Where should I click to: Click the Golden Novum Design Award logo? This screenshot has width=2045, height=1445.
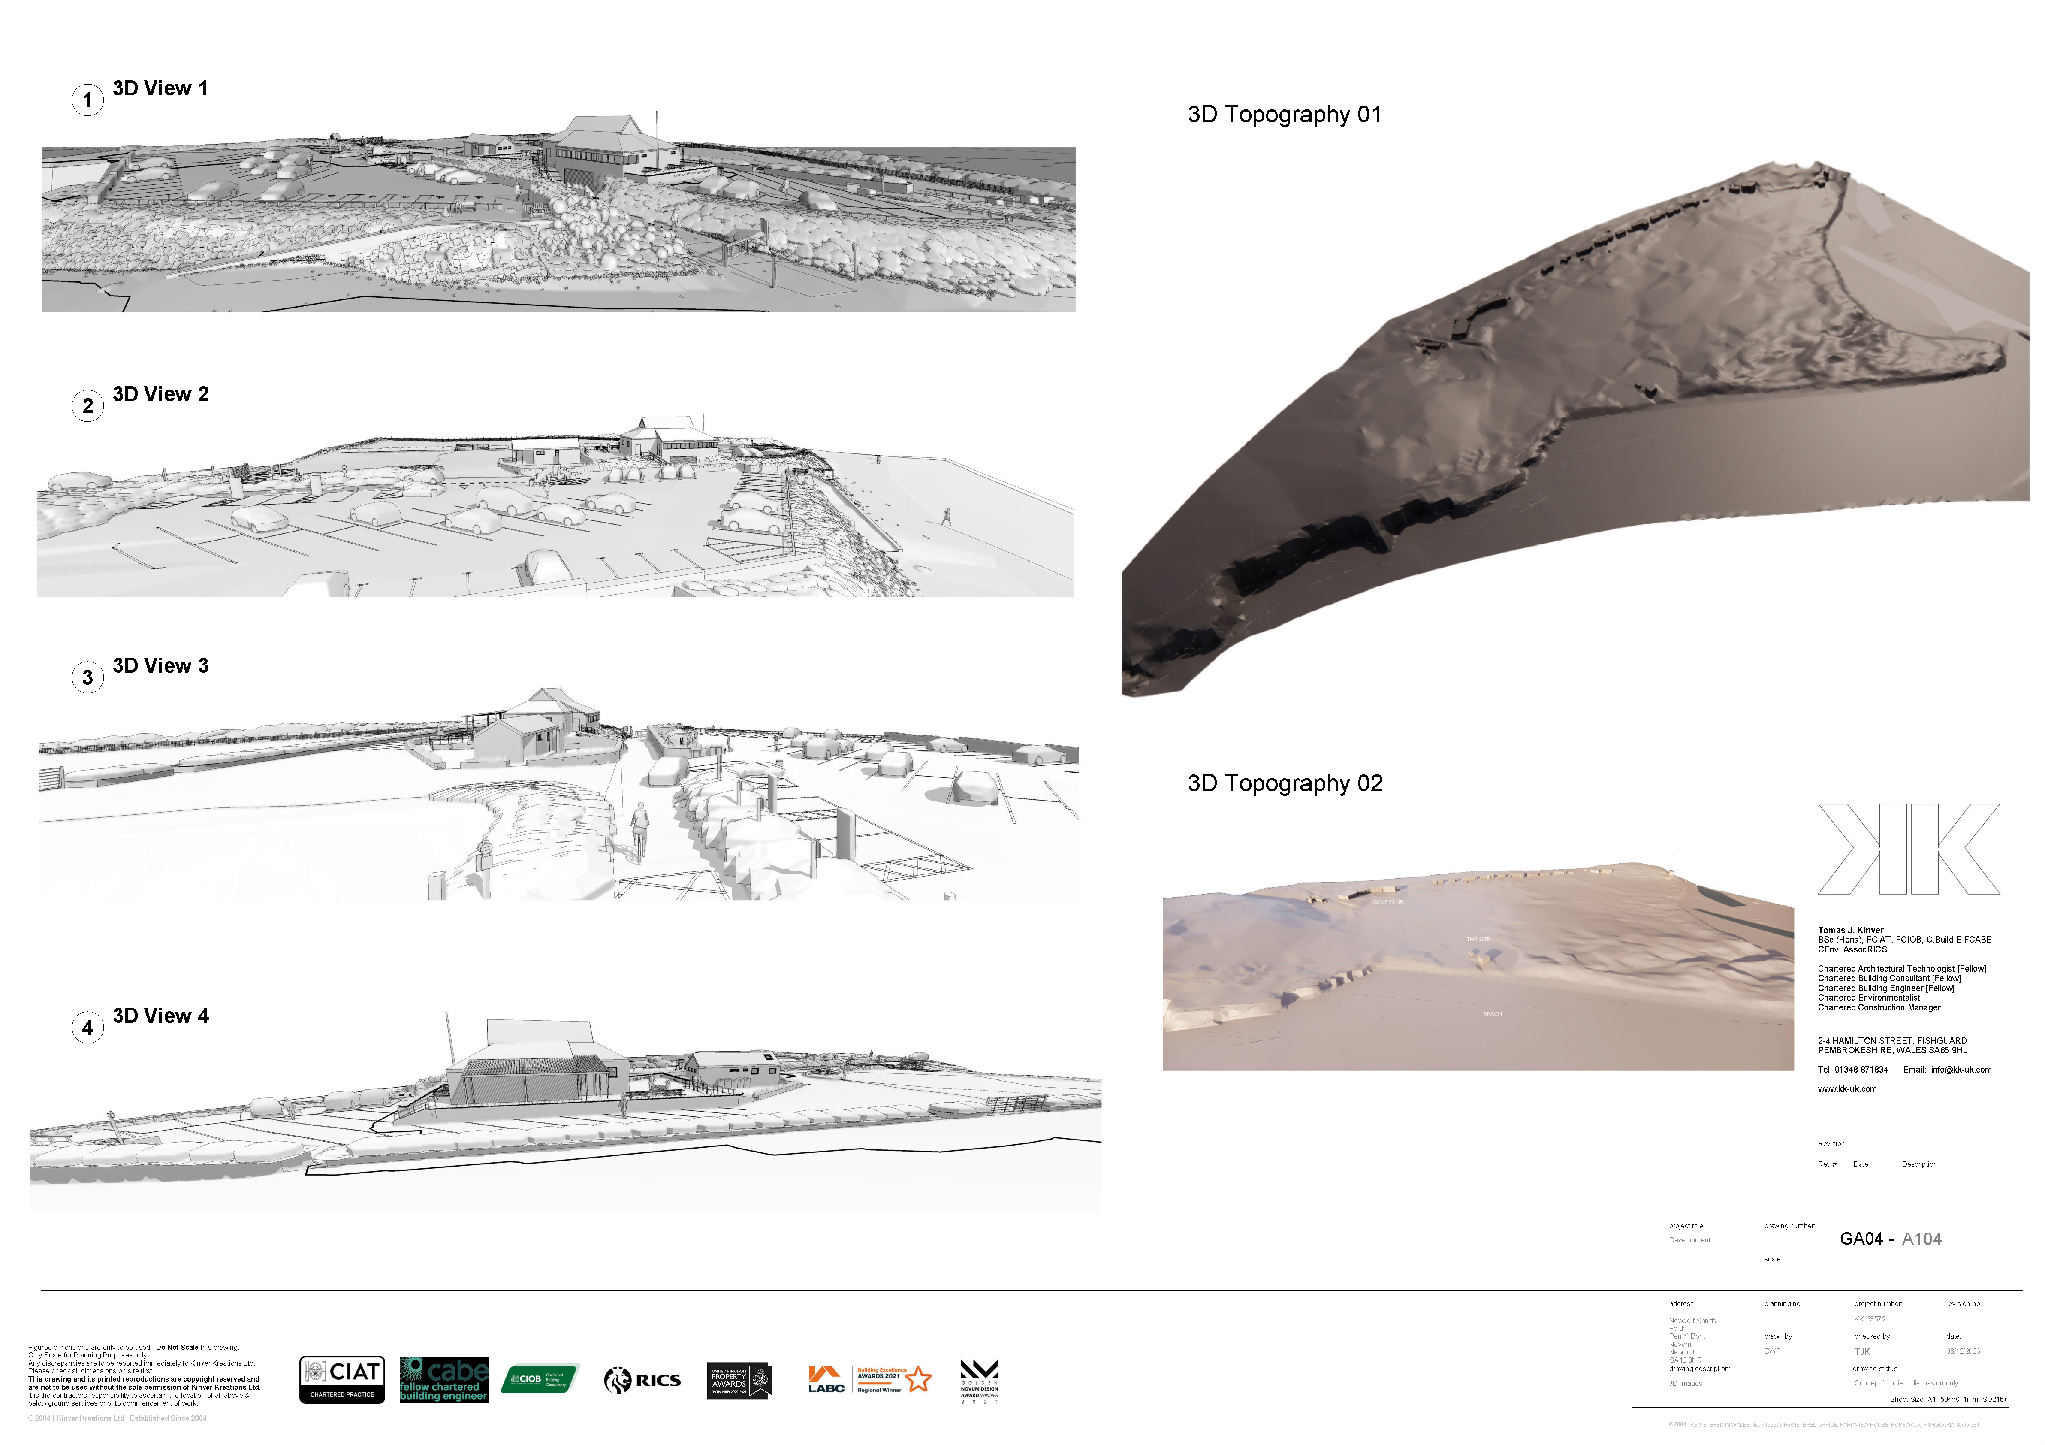[979, 1382]
